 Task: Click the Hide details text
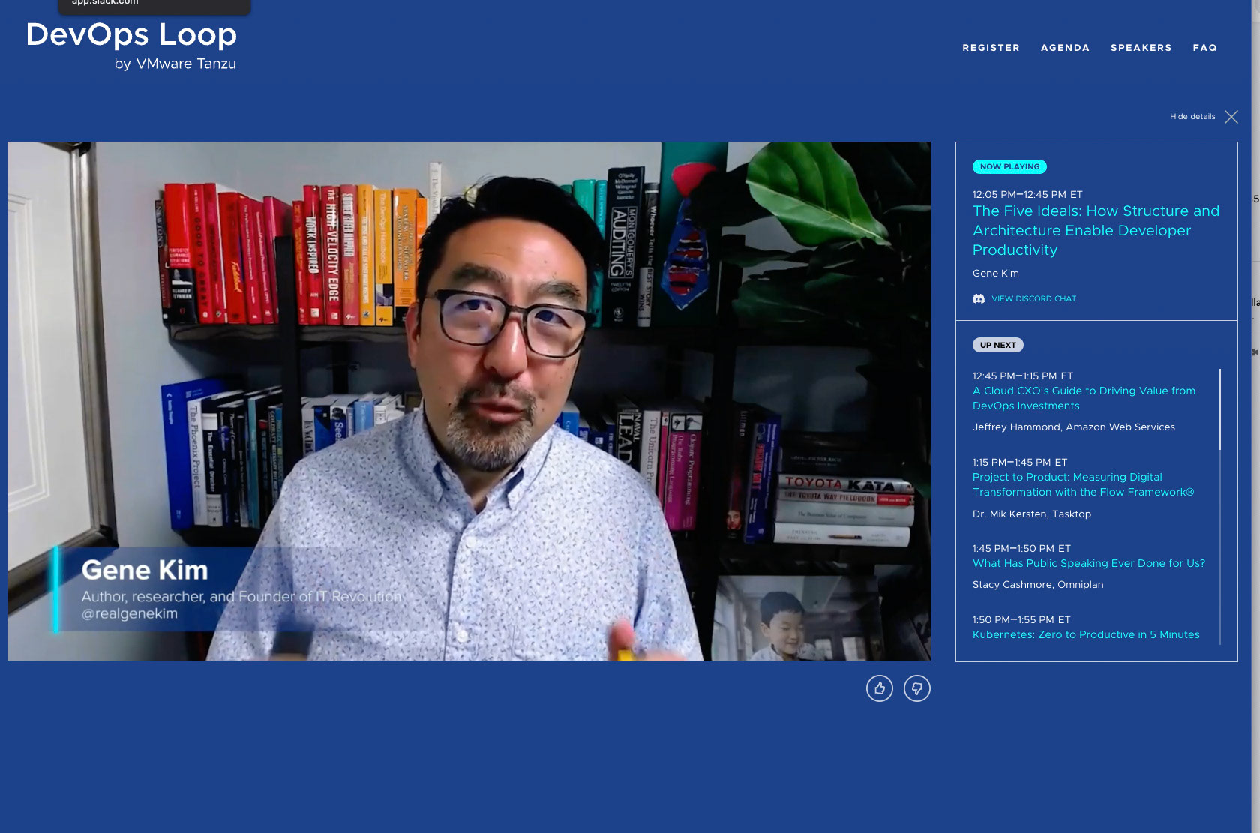pos(1192,117)
